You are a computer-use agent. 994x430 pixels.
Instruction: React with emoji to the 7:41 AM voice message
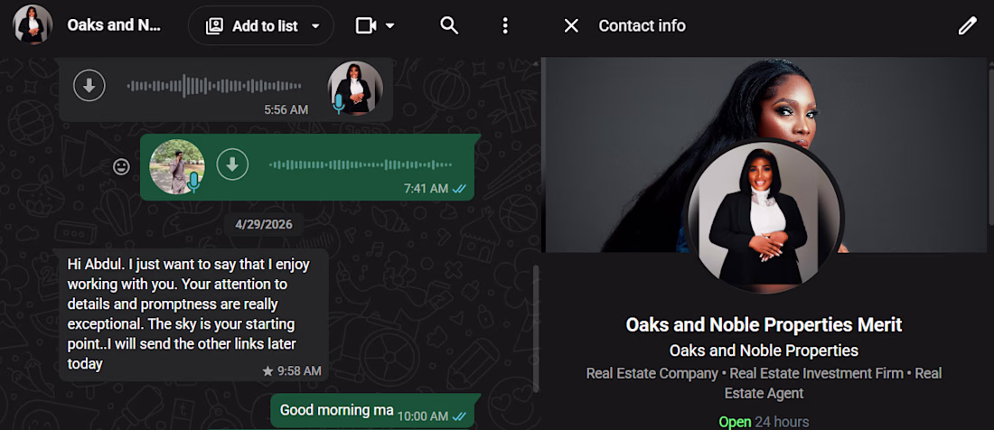121,166
